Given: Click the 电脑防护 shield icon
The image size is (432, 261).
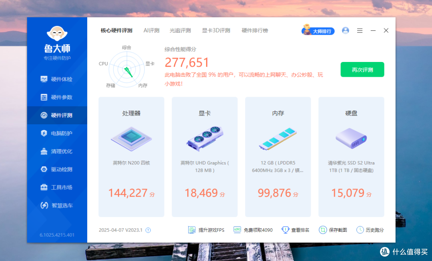Looking at the screenshot, I should click(x=44, y=133).
